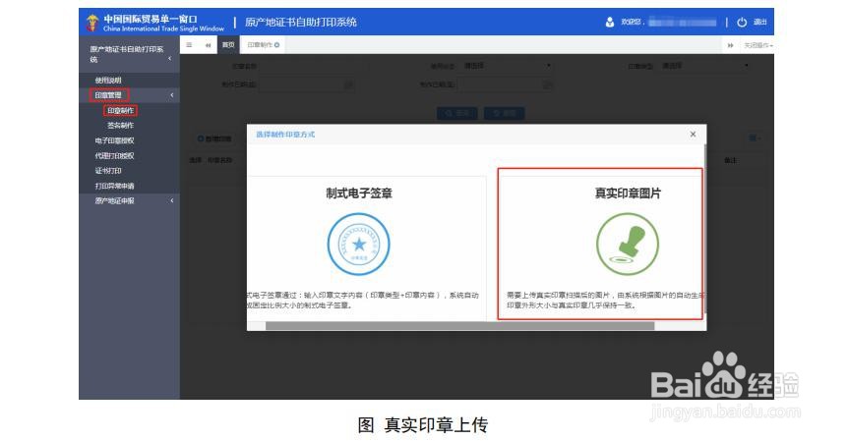Screen dimensions: 848x441
Task: Click the 真实印章图片 heading text
Action: pos(628,193)
